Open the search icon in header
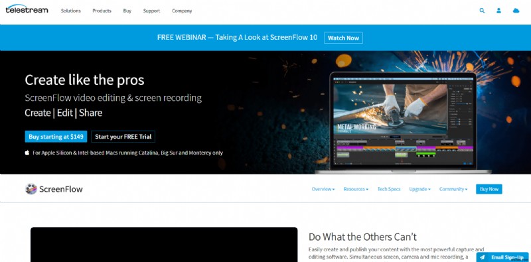Screen dimensions: 531x262 pos(482,11)
